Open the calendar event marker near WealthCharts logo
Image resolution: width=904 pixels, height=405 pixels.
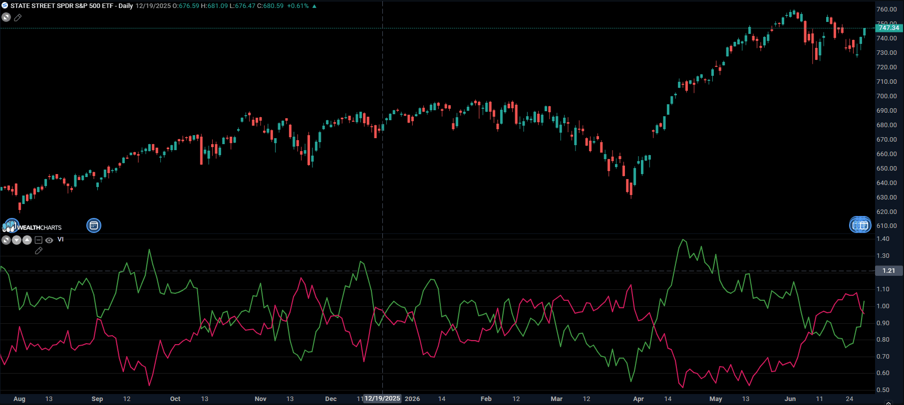pyautogui.click(x=94, y=225)
